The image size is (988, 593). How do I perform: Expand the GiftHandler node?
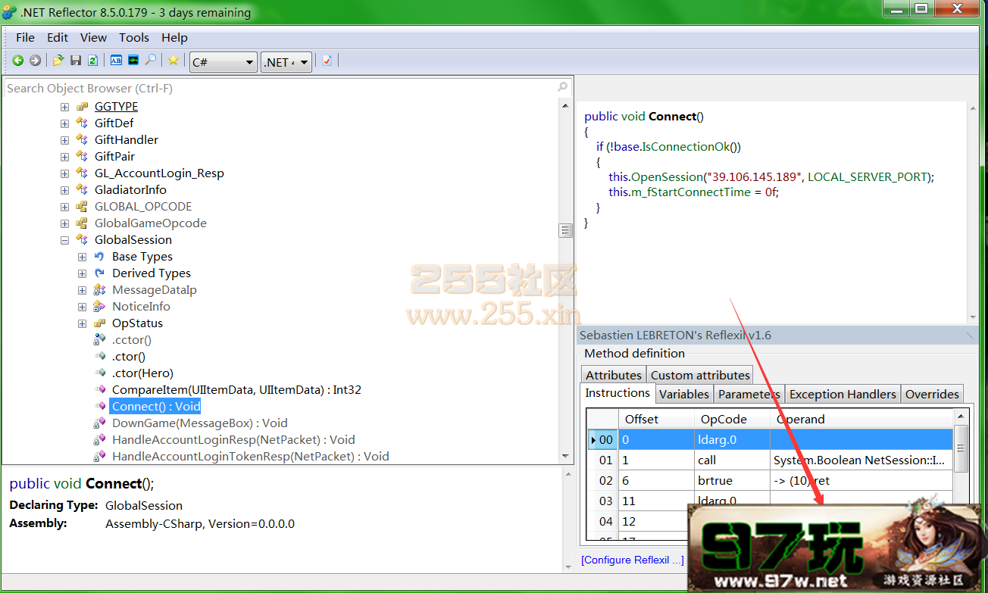coord(64,140)
